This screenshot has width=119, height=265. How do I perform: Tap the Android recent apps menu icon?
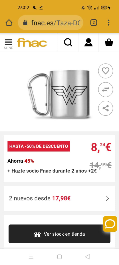click(x=31, y=257)
